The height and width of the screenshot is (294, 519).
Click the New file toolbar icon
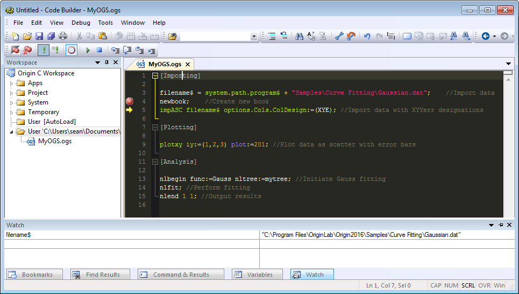pyautogui.click(x=16, y=36)
